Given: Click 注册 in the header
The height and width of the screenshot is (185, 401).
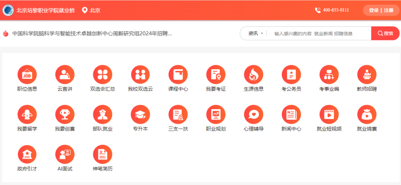Looking at the screenshot, I should coord(388,10).
